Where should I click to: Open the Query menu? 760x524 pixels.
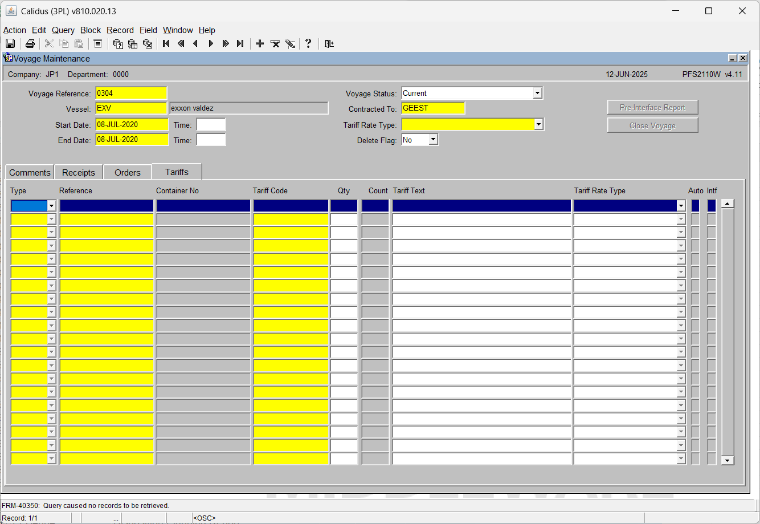point(63,30)
